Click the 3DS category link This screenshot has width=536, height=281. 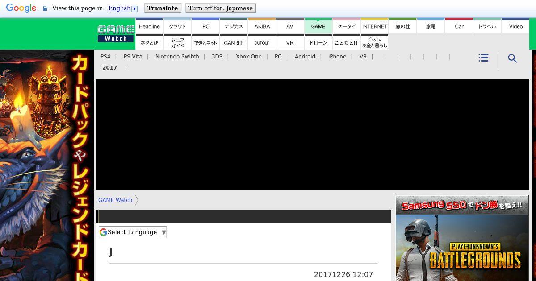217,57
